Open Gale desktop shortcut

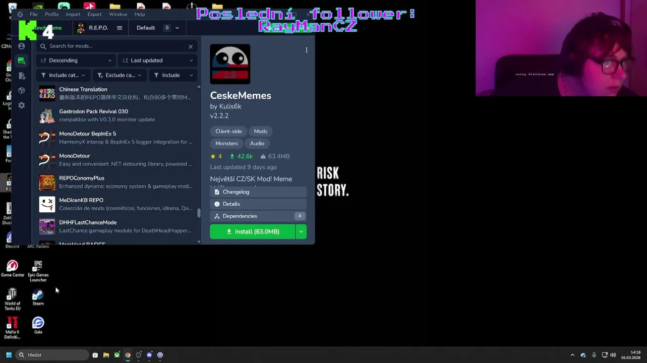coord(38,326)
